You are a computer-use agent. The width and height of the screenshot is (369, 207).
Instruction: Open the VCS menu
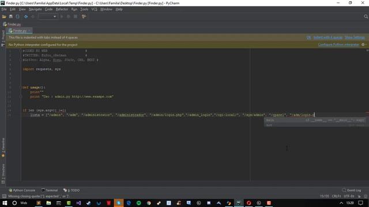(x=94, y=9)
